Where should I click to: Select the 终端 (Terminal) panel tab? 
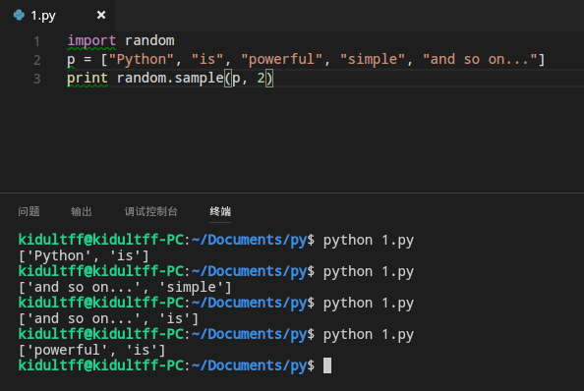220,211
